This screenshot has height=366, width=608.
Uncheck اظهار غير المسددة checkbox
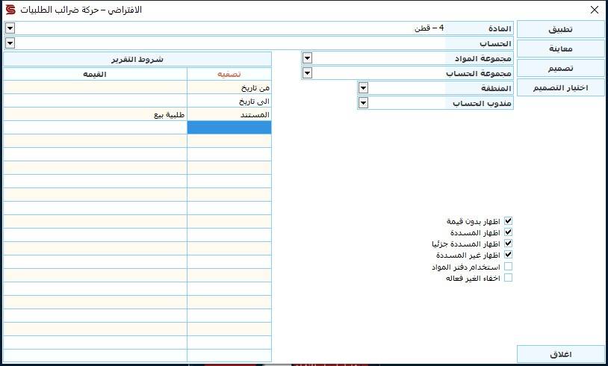pyautogui.click(x=508, y=255)
